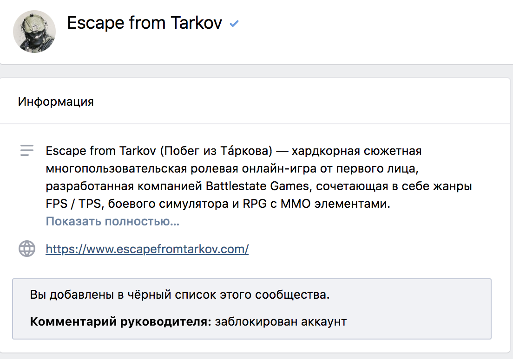Screen dimensions: 513x359
Task: Open the escapefromtarkov.com website link
Action: coord(147,249)
